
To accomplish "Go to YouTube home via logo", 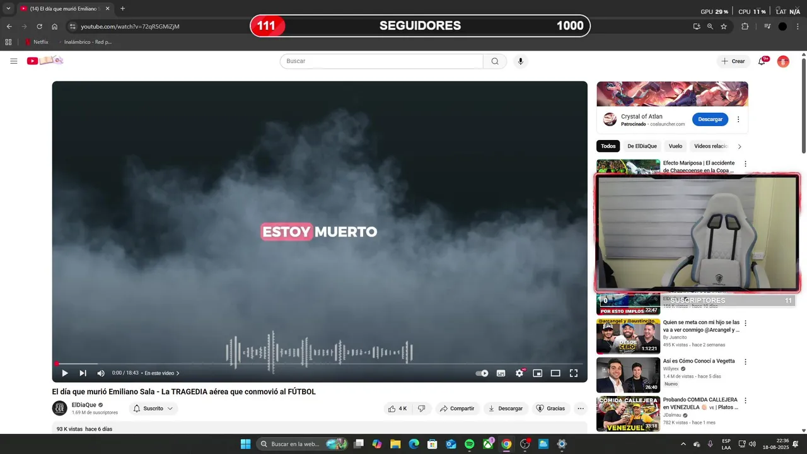I will click(x=45, y=61).
